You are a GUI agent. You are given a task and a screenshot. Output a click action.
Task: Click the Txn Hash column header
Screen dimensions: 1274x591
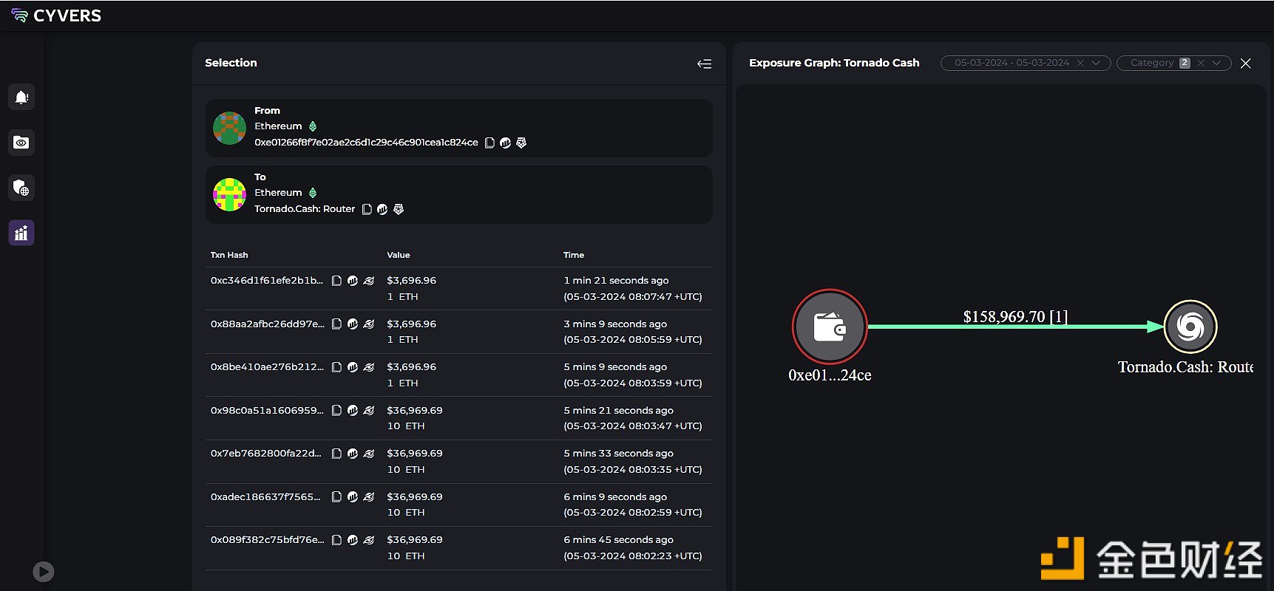click(229, 255)
